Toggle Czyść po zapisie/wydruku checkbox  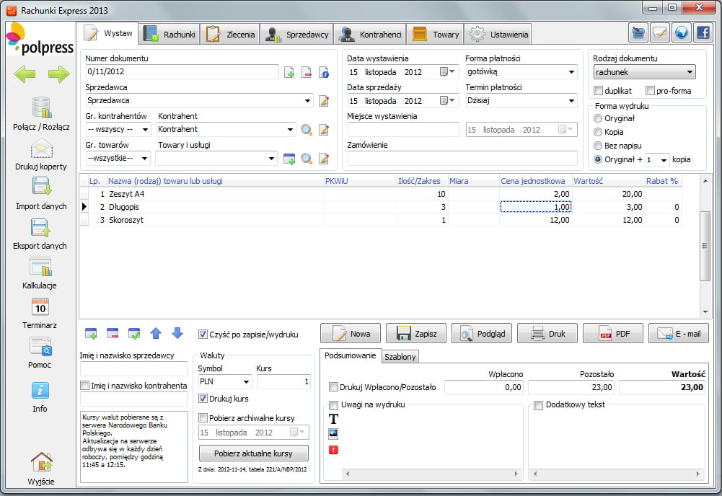click(203, 334)
